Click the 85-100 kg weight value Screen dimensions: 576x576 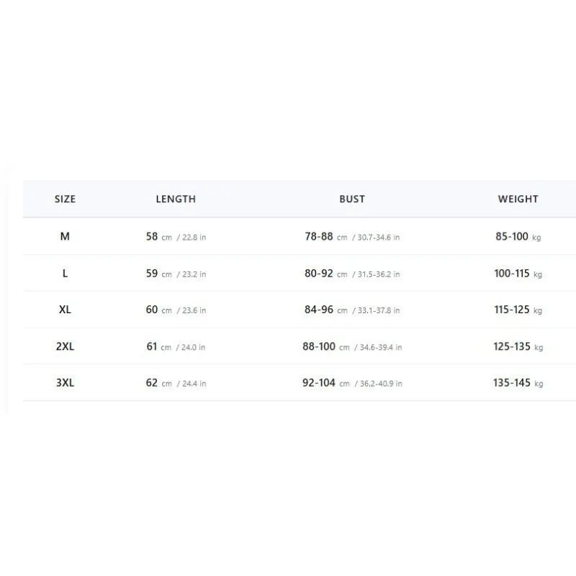[518, 237]
